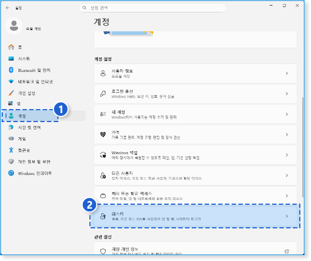
Task: Click the Windows Update refresh icon
Action: [x=11, y=173]
